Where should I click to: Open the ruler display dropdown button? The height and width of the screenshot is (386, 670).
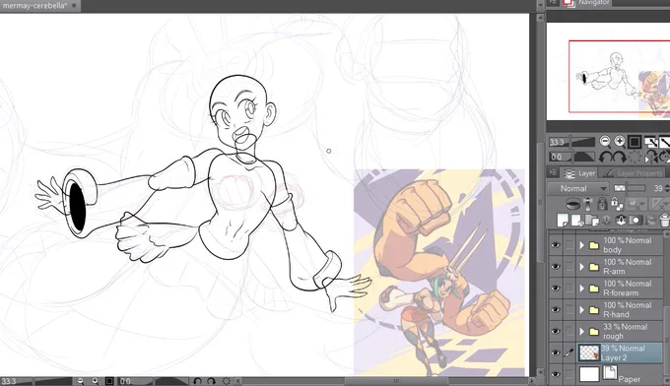coord(660,204)
